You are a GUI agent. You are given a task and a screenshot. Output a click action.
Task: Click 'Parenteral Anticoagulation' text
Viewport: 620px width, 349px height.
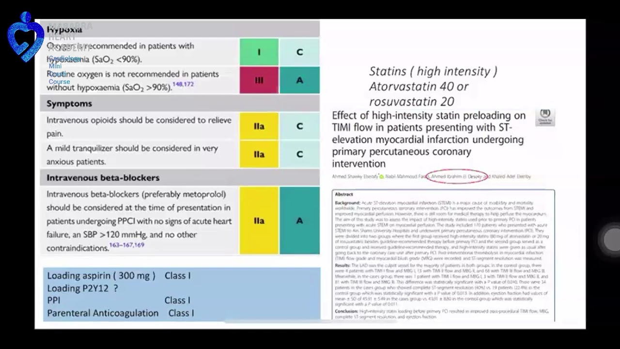click(103, 313)
